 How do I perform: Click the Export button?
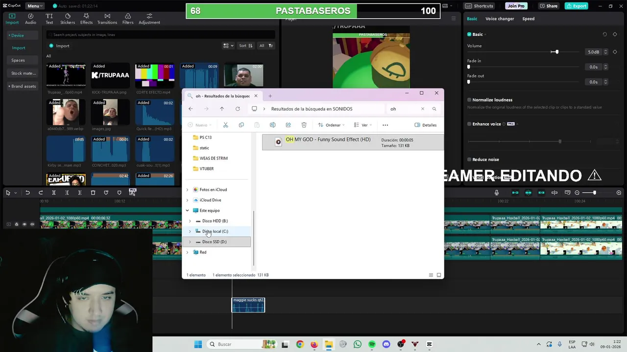point(576,6)
